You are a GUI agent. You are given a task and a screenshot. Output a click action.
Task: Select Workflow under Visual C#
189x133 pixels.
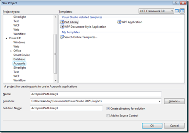[19, 80]
